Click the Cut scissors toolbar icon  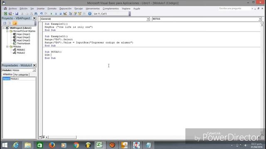tap(22, 14)
